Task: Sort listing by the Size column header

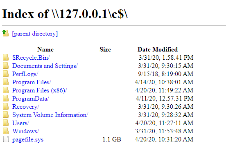Action: coord(105,49)
